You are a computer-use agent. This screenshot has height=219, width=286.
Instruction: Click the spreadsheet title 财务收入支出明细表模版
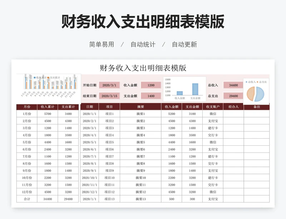coord(143,68)
